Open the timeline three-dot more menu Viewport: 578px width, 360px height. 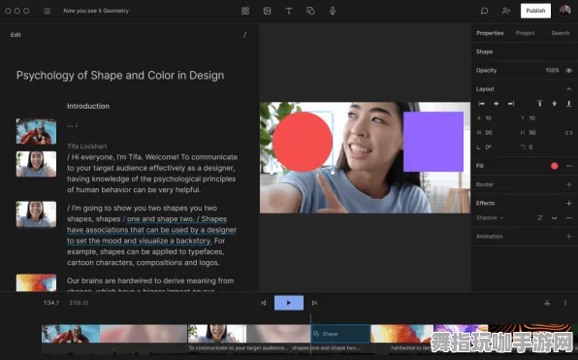(565, 303)
